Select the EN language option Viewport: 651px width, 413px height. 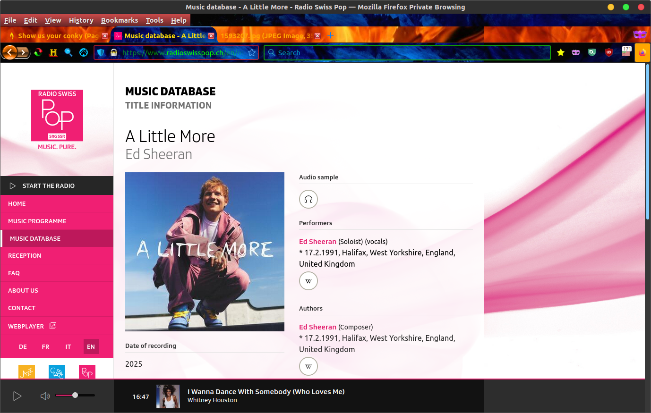tap(91, 346)
